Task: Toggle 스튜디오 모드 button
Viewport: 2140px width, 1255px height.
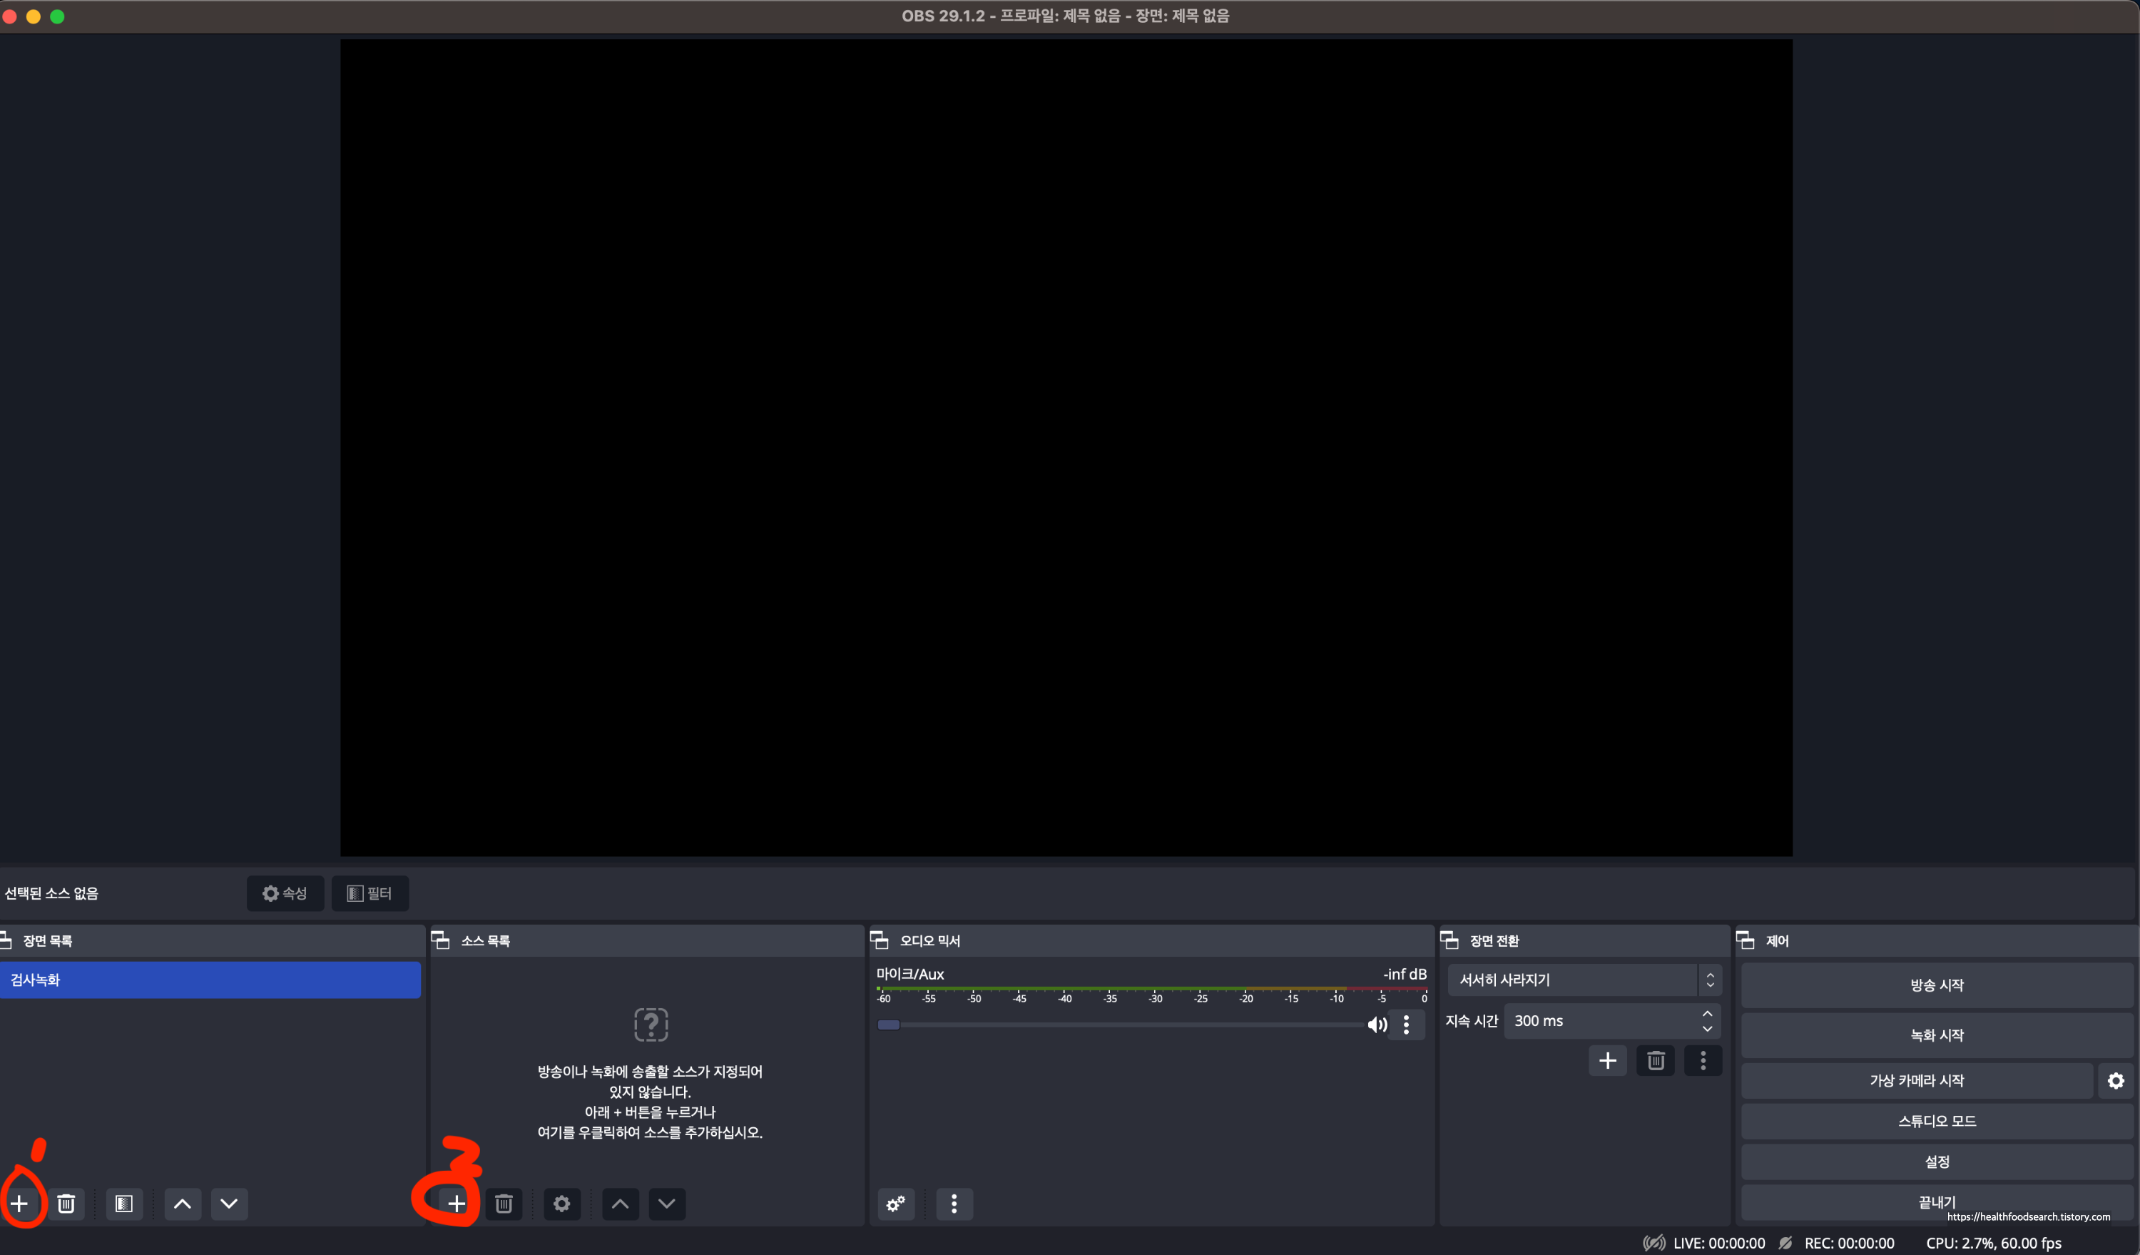Action: 1936,1121
